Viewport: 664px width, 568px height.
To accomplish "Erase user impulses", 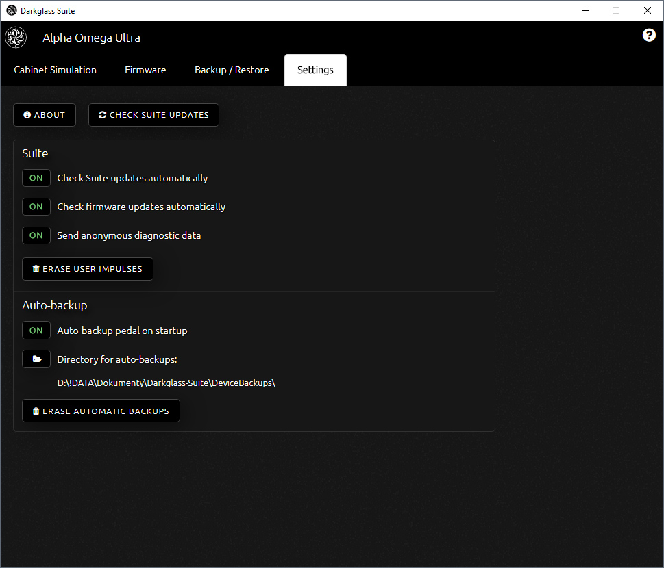I will point(88,269).
